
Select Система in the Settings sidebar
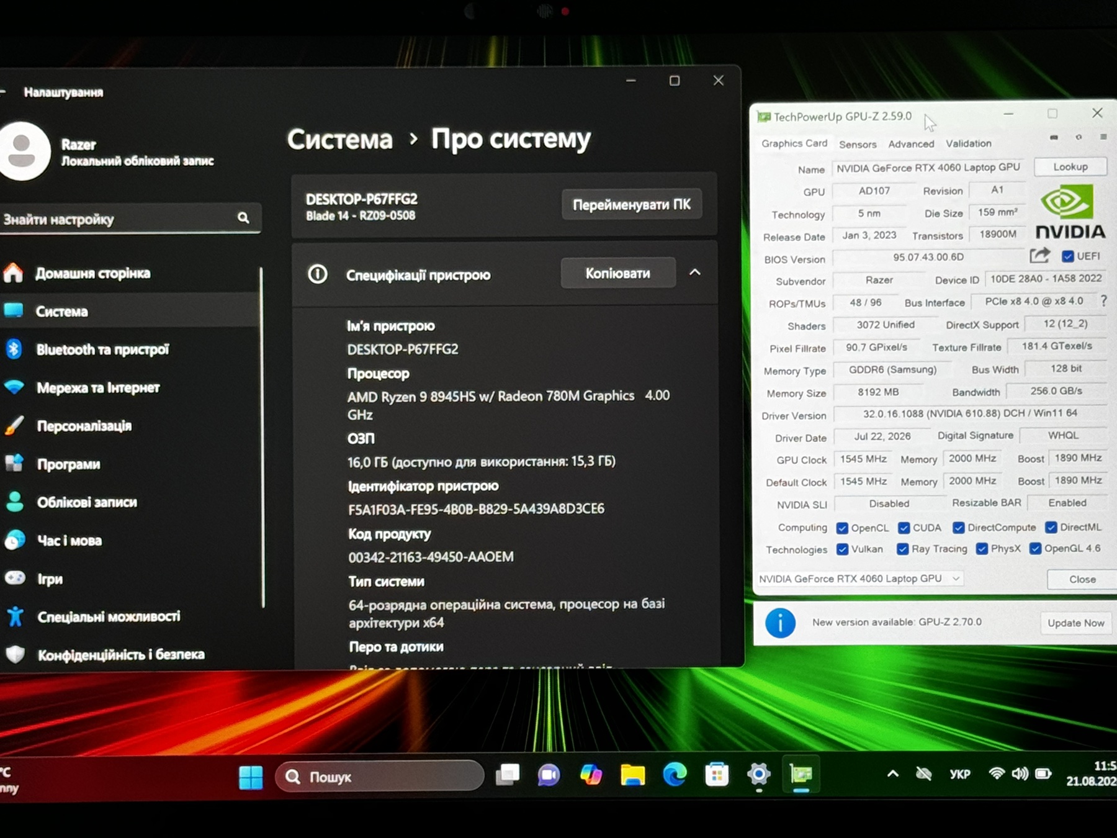click(130, 311)
